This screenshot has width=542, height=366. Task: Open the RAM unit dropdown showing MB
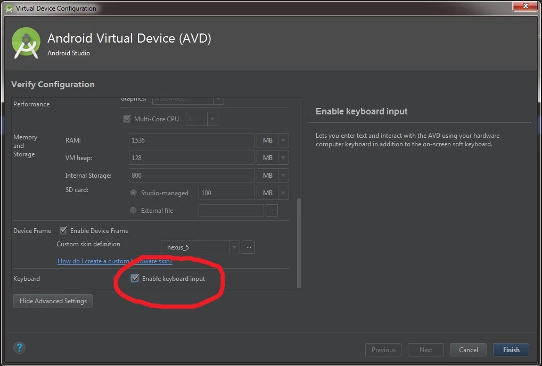(282, 140)
